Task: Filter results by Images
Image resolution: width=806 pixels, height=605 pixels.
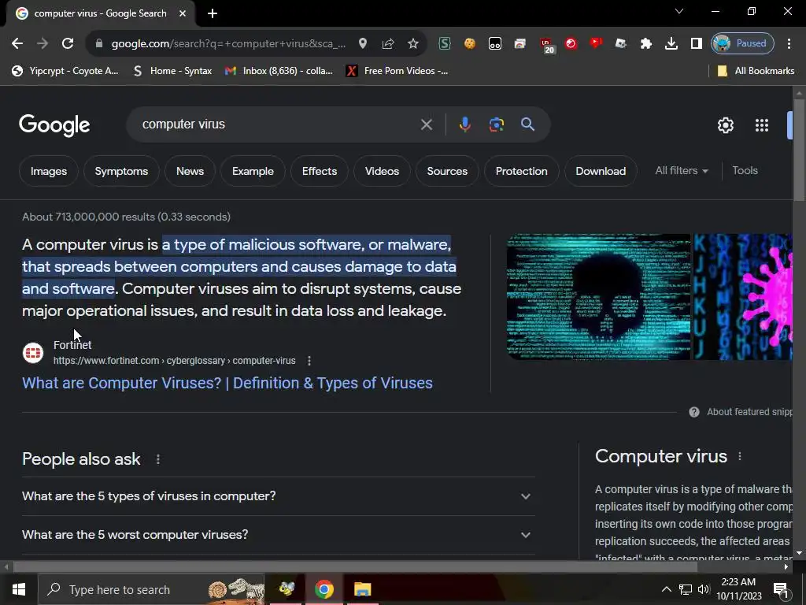Action: (49, 171)
